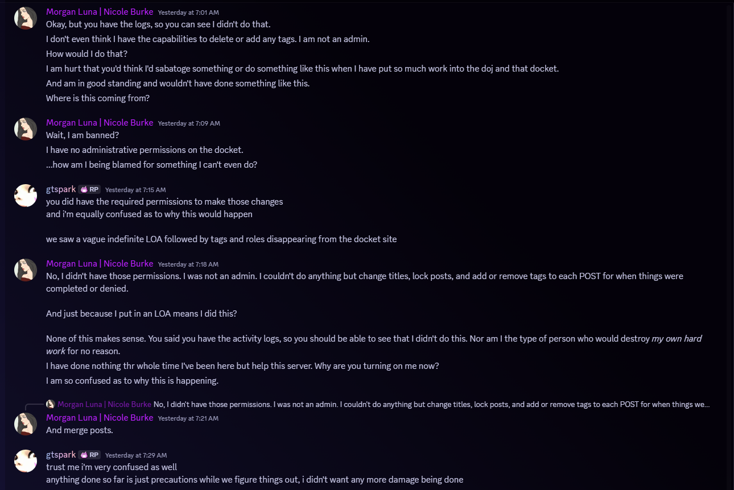Click Morgan Luna's avatar beside the 7:01 AM message
The image size is (734, 490).
click(26, 18)
